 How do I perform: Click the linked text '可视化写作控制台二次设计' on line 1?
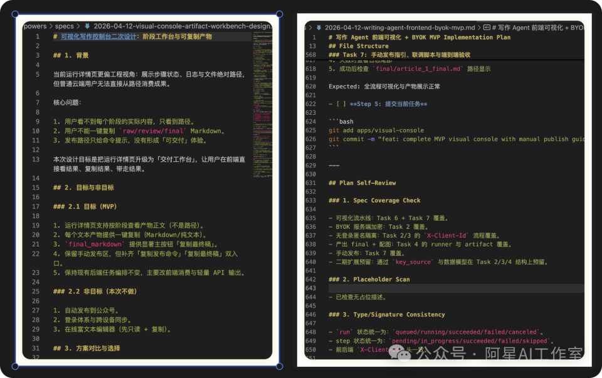(98, 36)
